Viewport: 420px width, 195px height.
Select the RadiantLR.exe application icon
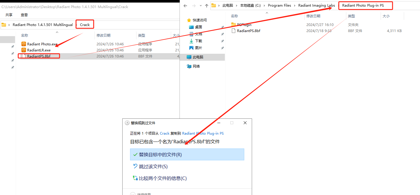pyautogui.click(x=24, y=50)
